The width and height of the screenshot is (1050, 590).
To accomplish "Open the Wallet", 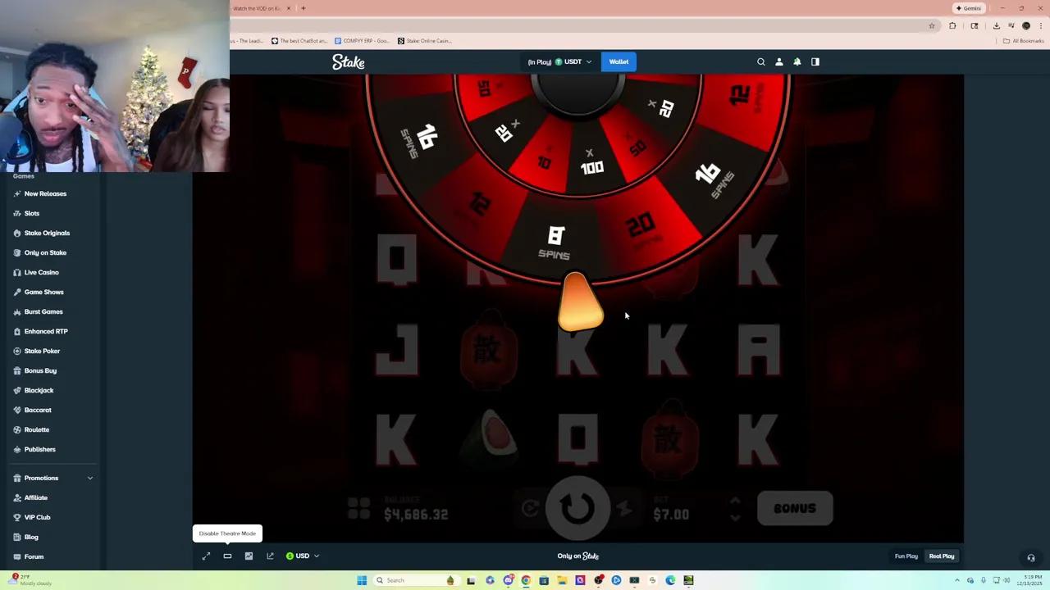I will click(619, 61).
